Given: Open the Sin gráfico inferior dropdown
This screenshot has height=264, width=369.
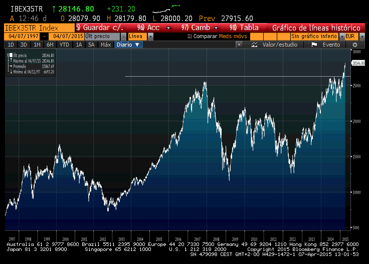Looking at the screenshot, I should 342,37.
